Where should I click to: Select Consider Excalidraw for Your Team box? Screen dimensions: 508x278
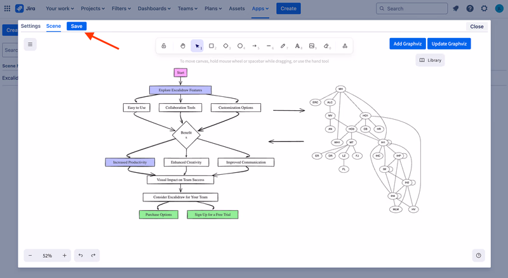(x=180, y=197)
